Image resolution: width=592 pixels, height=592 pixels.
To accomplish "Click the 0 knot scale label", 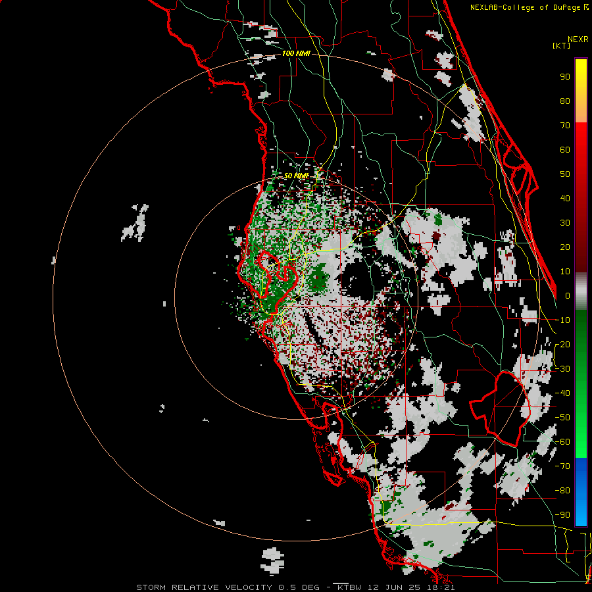I will click(568, 296).
